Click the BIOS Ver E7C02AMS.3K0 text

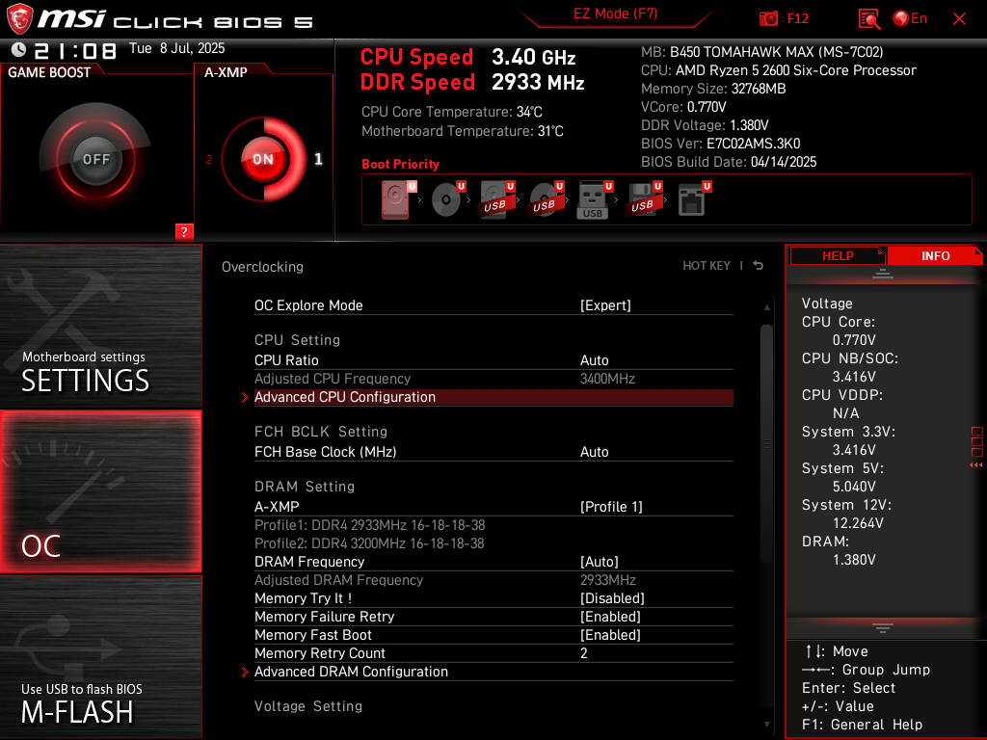(x=720, y=144)
